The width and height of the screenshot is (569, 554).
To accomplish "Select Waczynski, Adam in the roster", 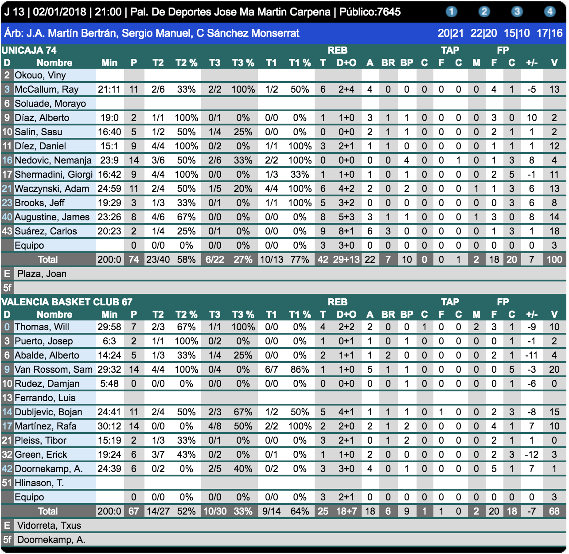I will 52,189.
